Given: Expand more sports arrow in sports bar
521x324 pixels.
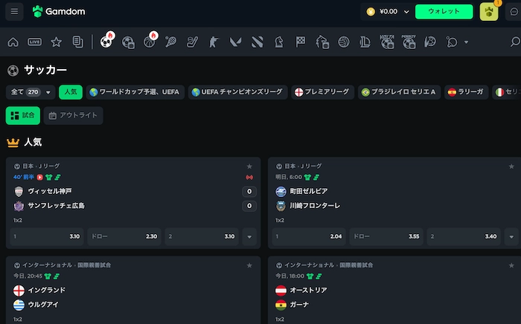Looking at the screenshot, I should pos(466,42).
